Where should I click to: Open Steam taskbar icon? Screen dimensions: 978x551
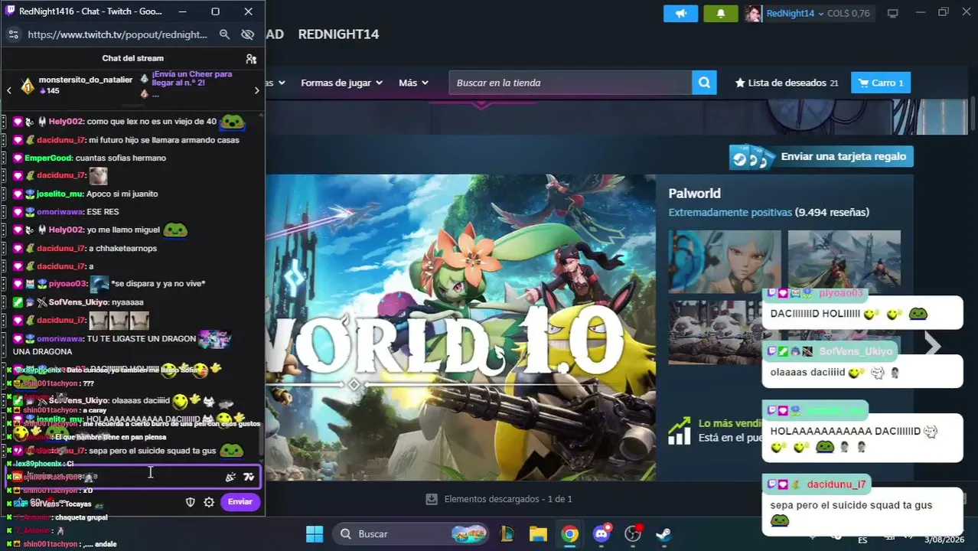663,534
